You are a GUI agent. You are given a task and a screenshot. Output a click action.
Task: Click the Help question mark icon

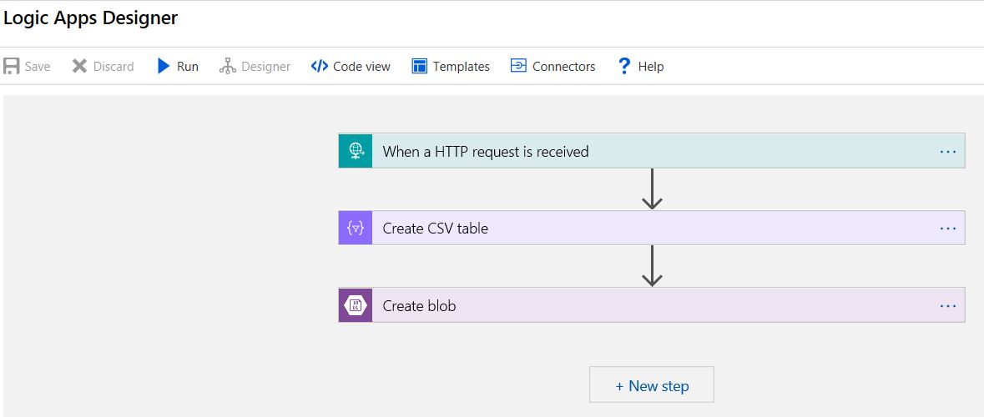click(623, 67)
